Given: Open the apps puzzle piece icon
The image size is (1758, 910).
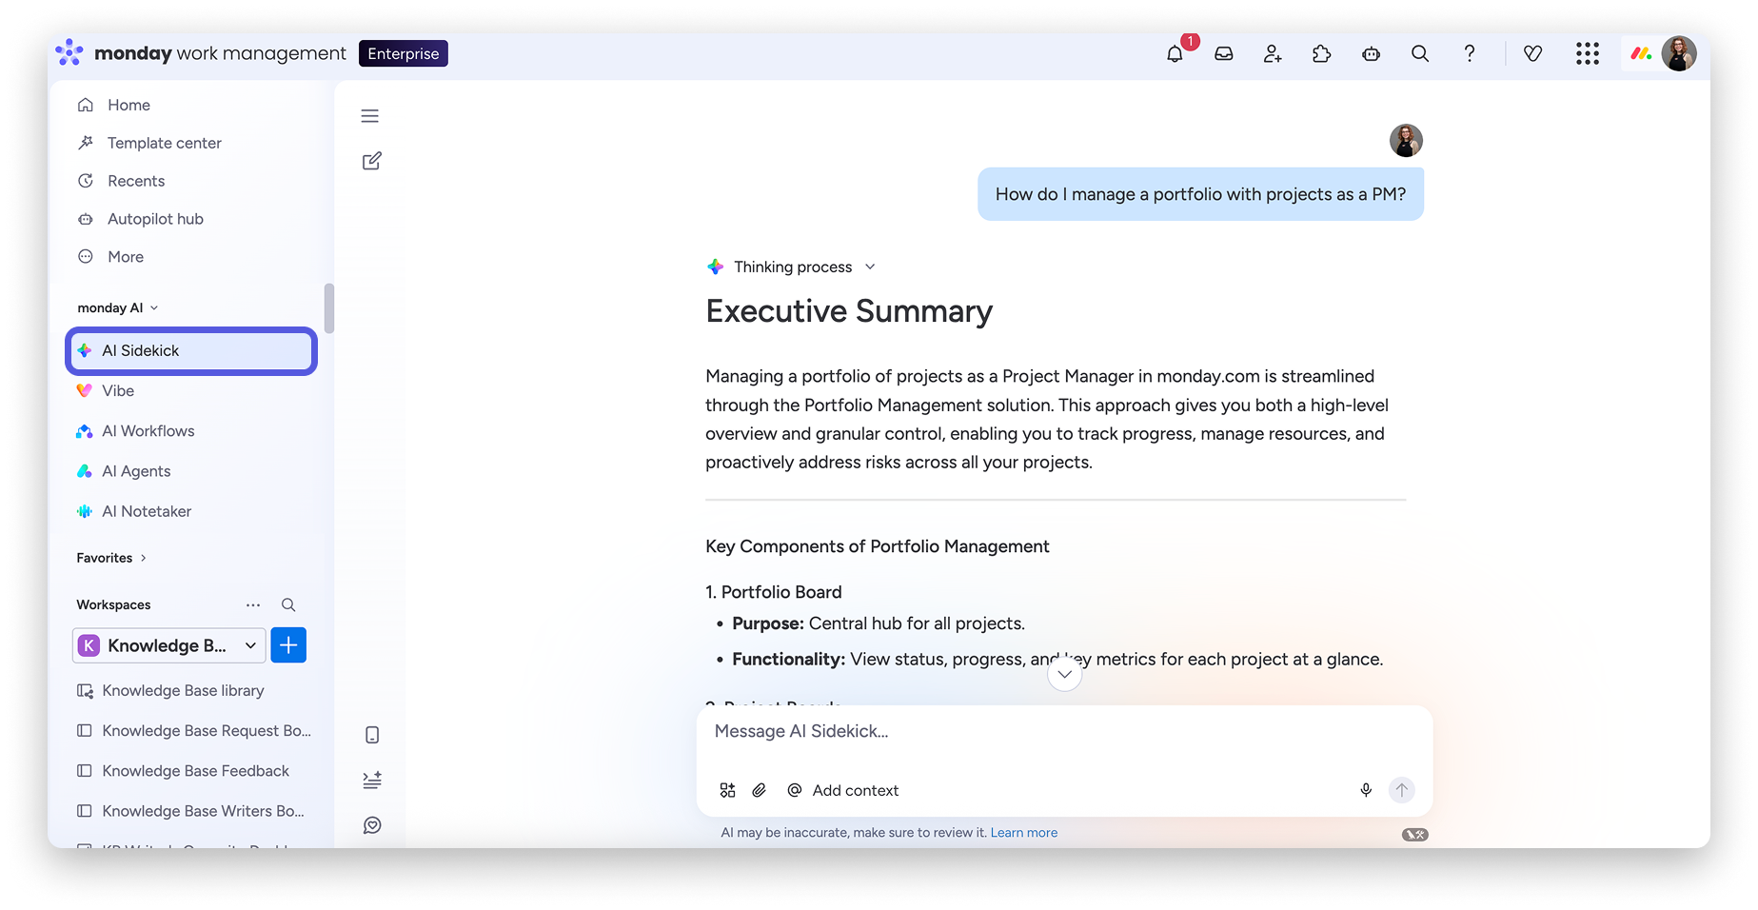Looking at the screenshot, I should (x=1322, y=54).
